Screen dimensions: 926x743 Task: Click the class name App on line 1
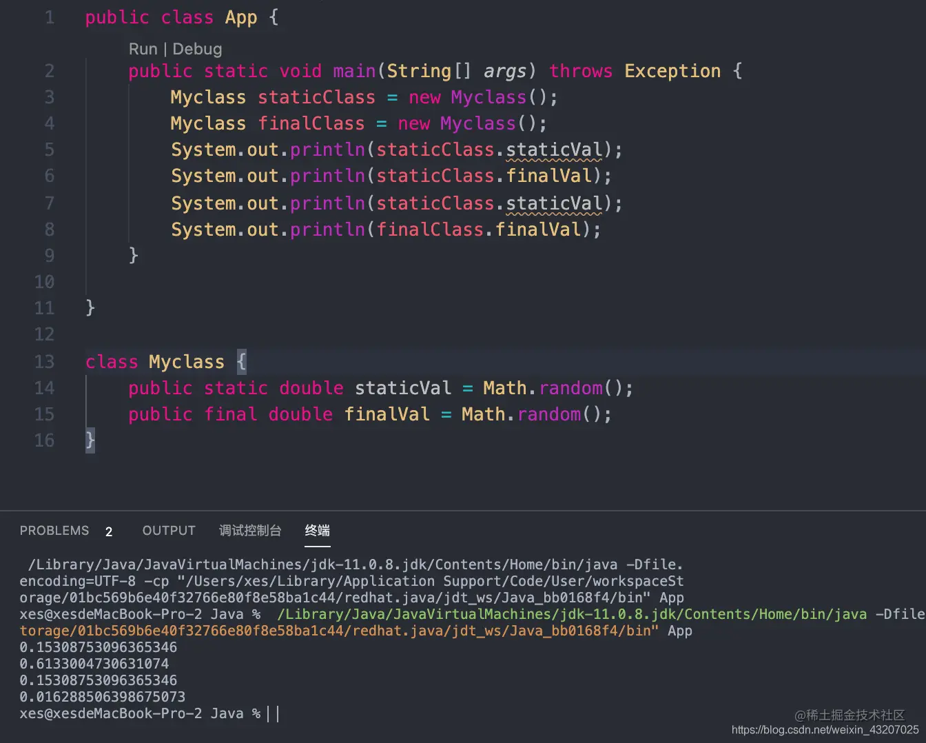click(x=241, y=18)
